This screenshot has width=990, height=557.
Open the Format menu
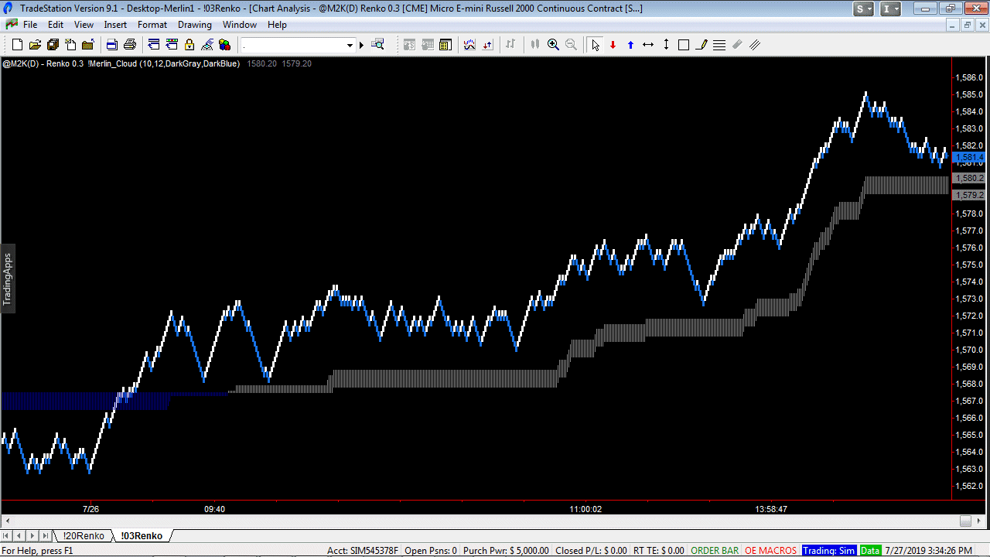pyautogui.click(x=152, y=25)
